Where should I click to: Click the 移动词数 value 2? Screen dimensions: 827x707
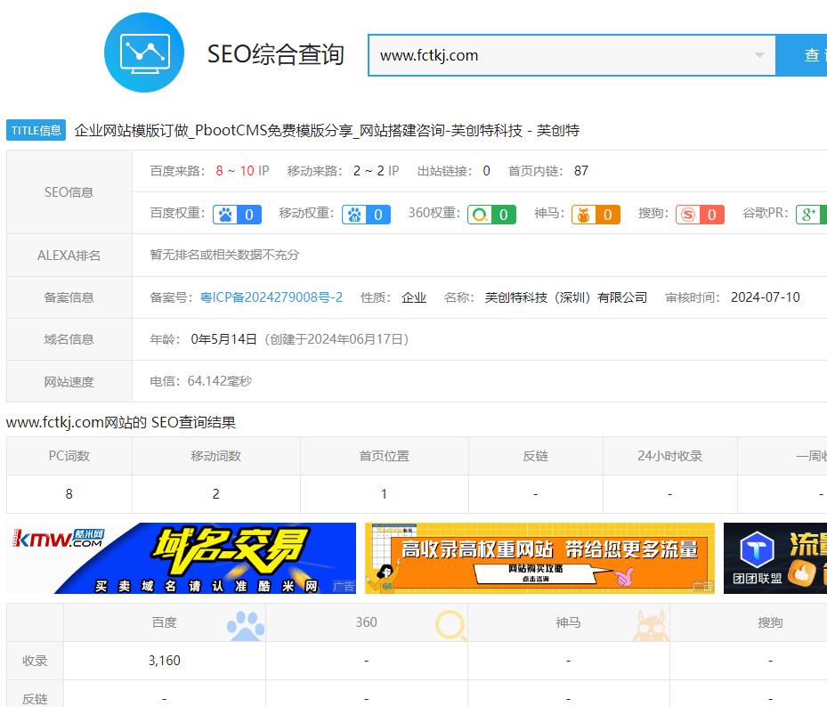tap(215, 494)
